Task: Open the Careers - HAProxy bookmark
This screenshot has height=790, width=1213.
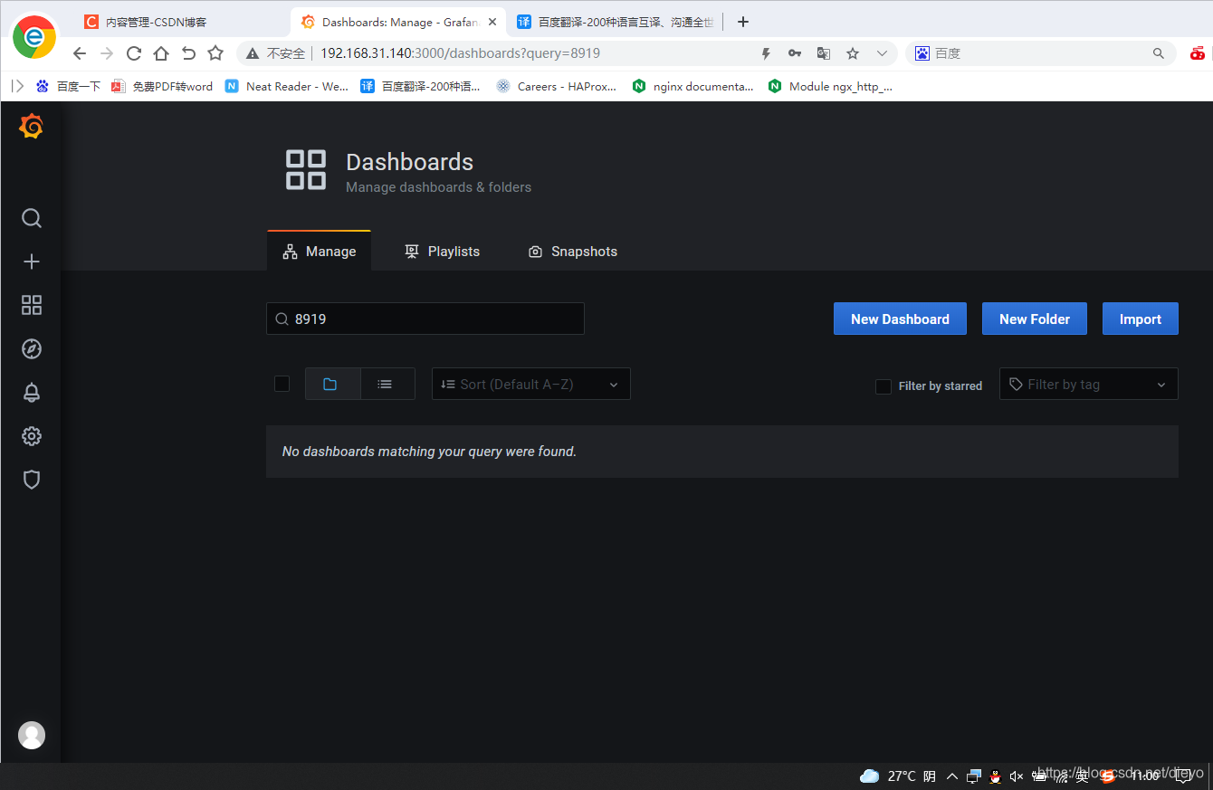Action: click(x=557, y=86)
